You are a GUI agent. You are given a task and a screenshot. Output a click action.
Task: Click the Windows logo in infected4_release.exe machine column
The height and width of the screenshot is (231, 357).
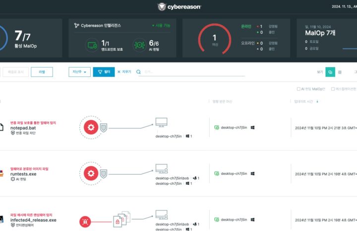click(x=252, y=220)
